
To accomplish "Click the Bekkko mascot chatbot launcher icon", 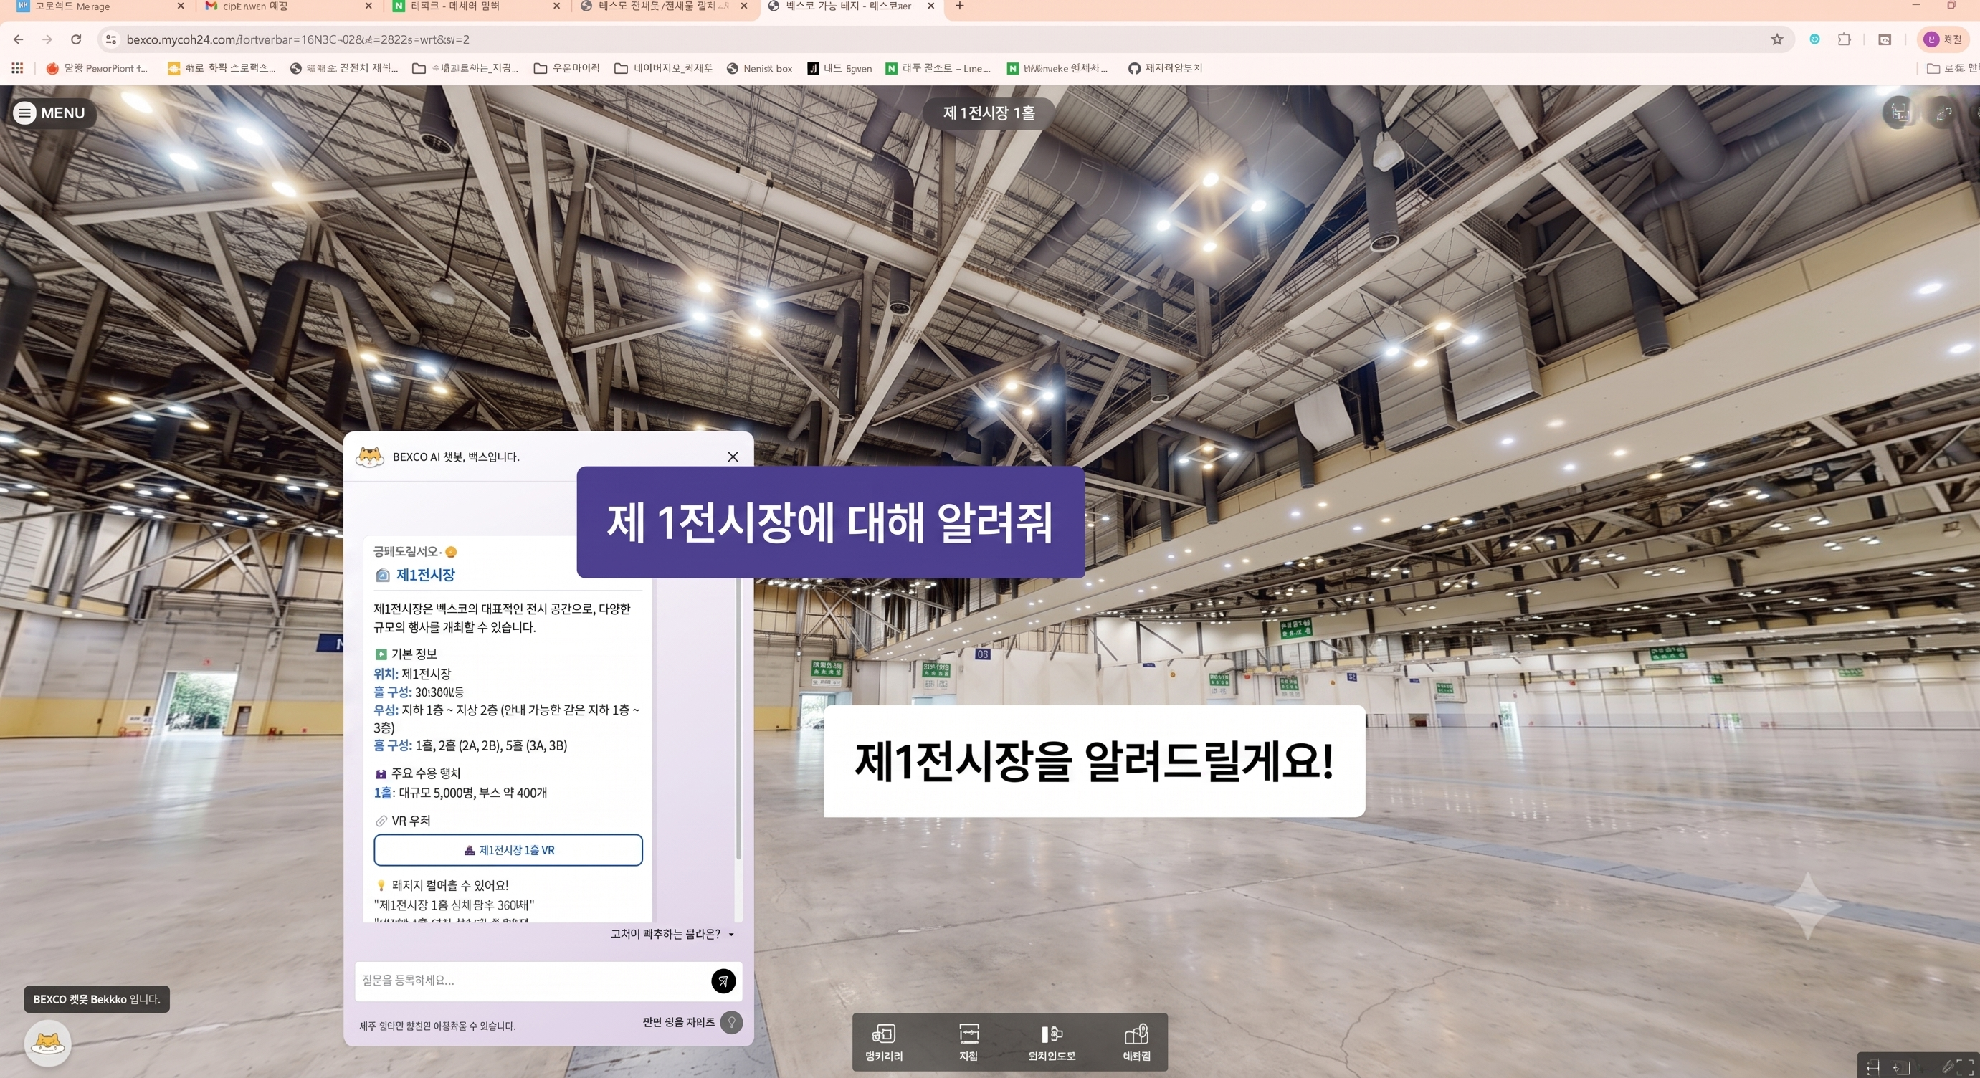I will click(x=47, y=1044).
